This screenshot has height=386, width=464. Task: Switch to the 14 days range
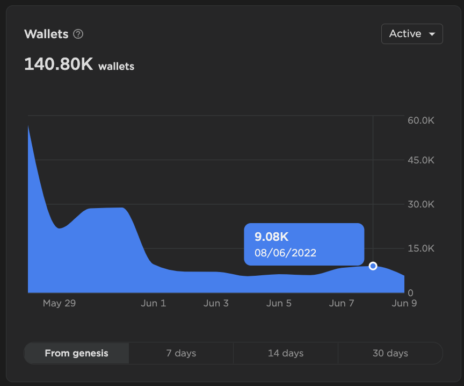(x=286, y=353)
